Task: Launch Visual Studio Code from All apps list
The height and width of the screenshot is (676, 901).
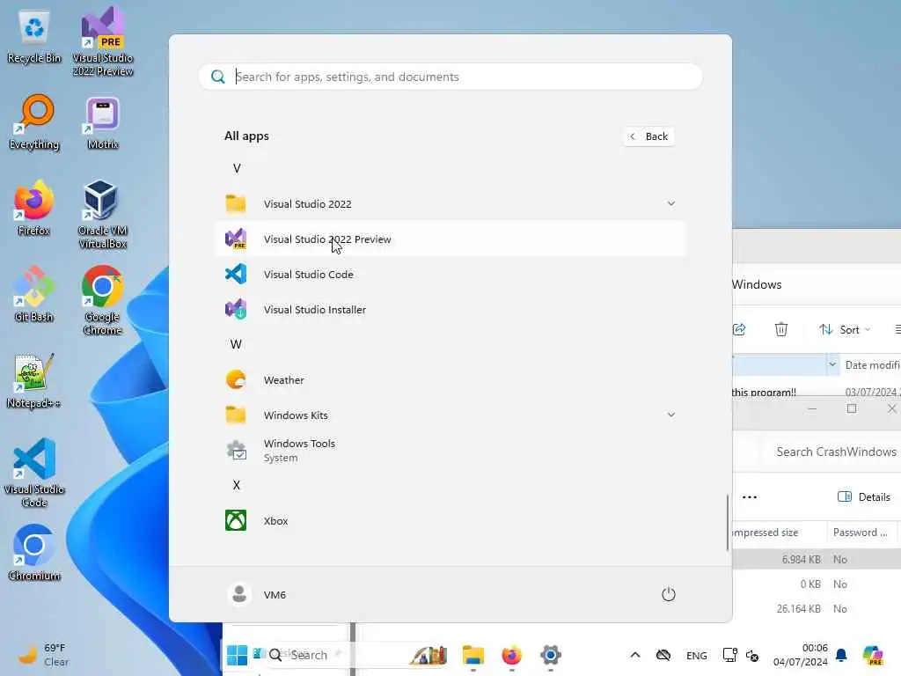Action: 450,275
